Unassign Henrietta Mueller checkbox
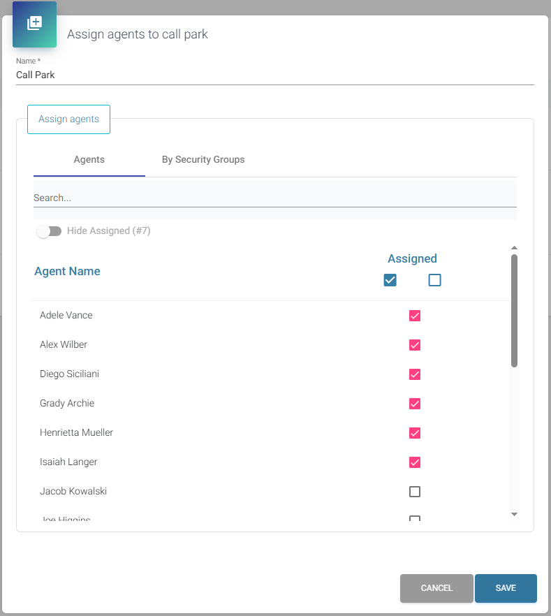Screen dimensions: 551x616 415,433
